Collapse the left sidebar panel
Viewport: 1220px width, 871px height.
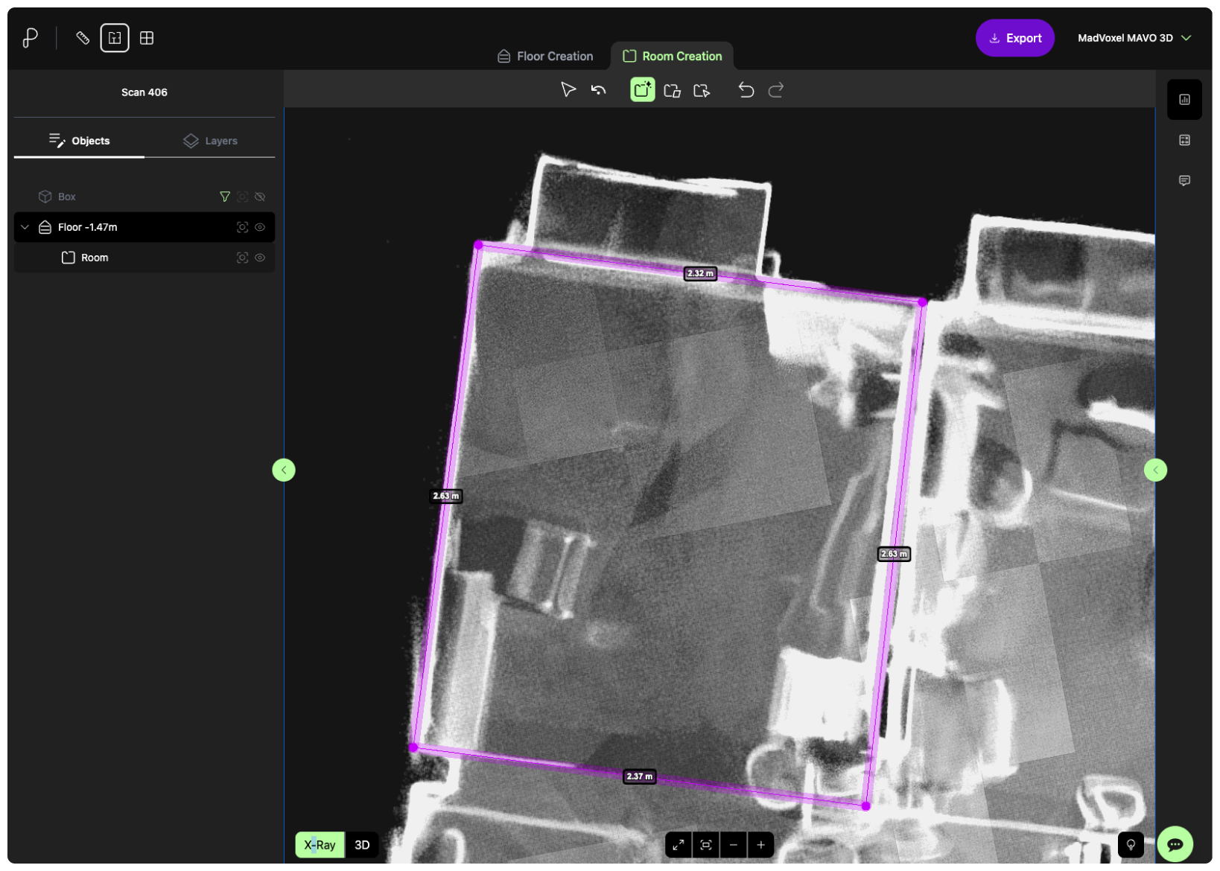[x=284, y=470]
